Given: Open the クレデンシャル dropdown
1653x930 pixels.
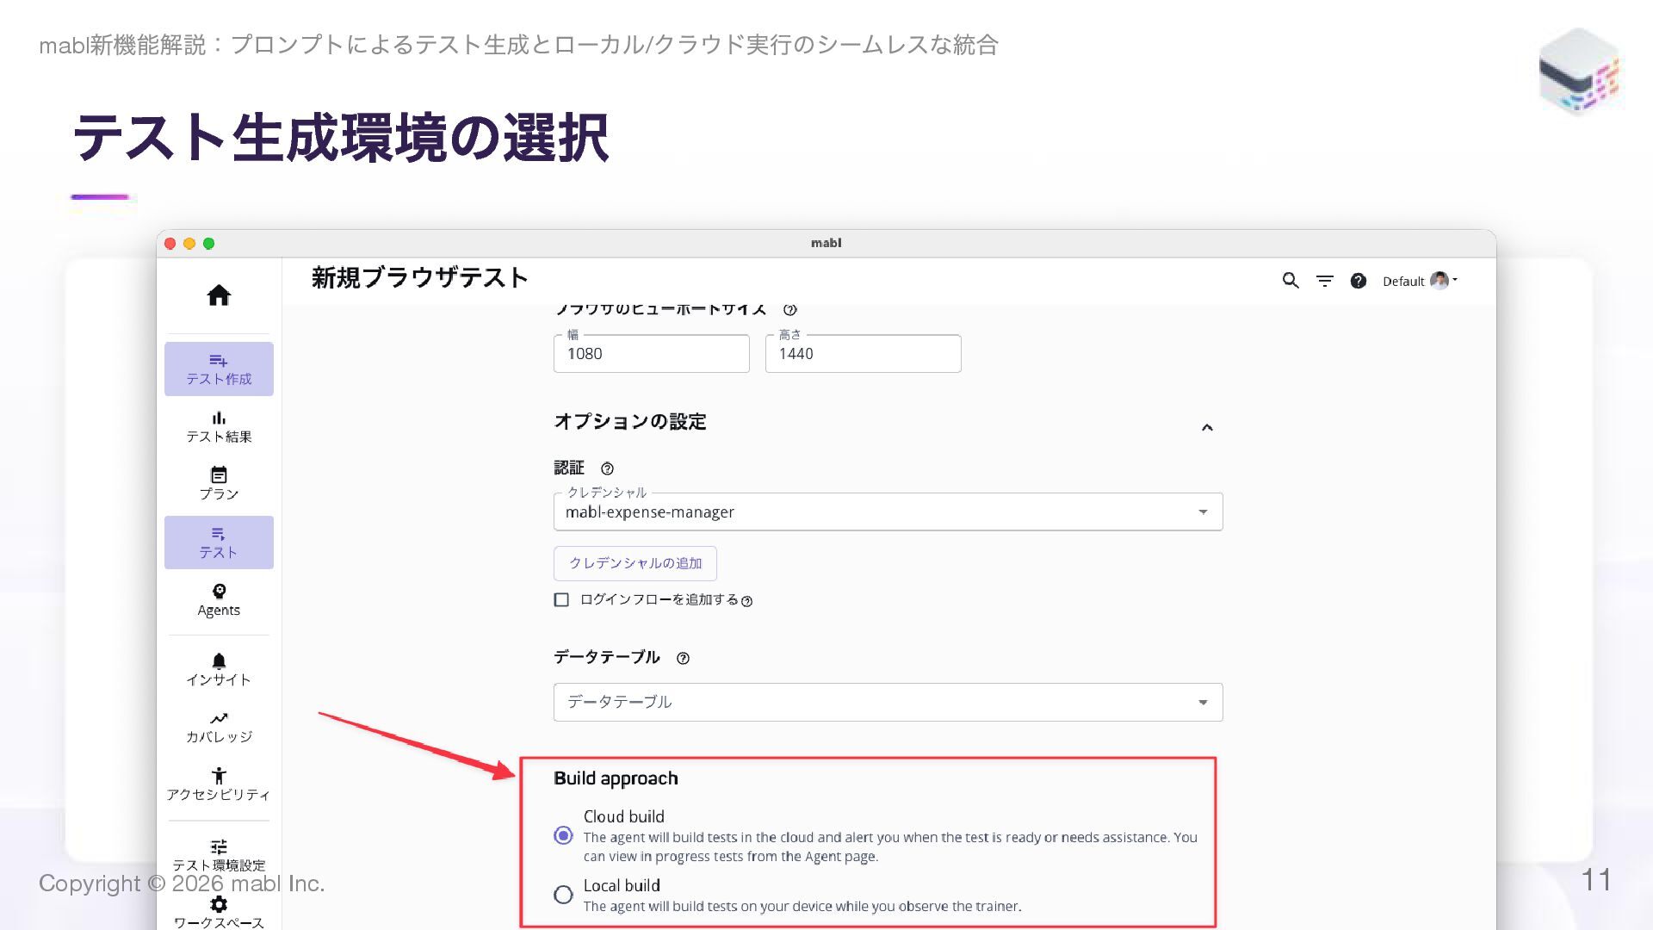Looking at the screenshot, I should click(887, 512).
